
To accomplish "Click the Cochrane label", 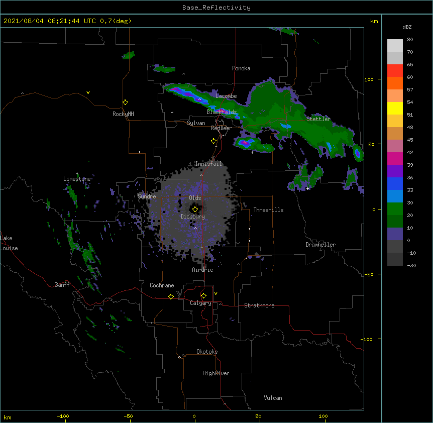I will click(x=162, y=285).
